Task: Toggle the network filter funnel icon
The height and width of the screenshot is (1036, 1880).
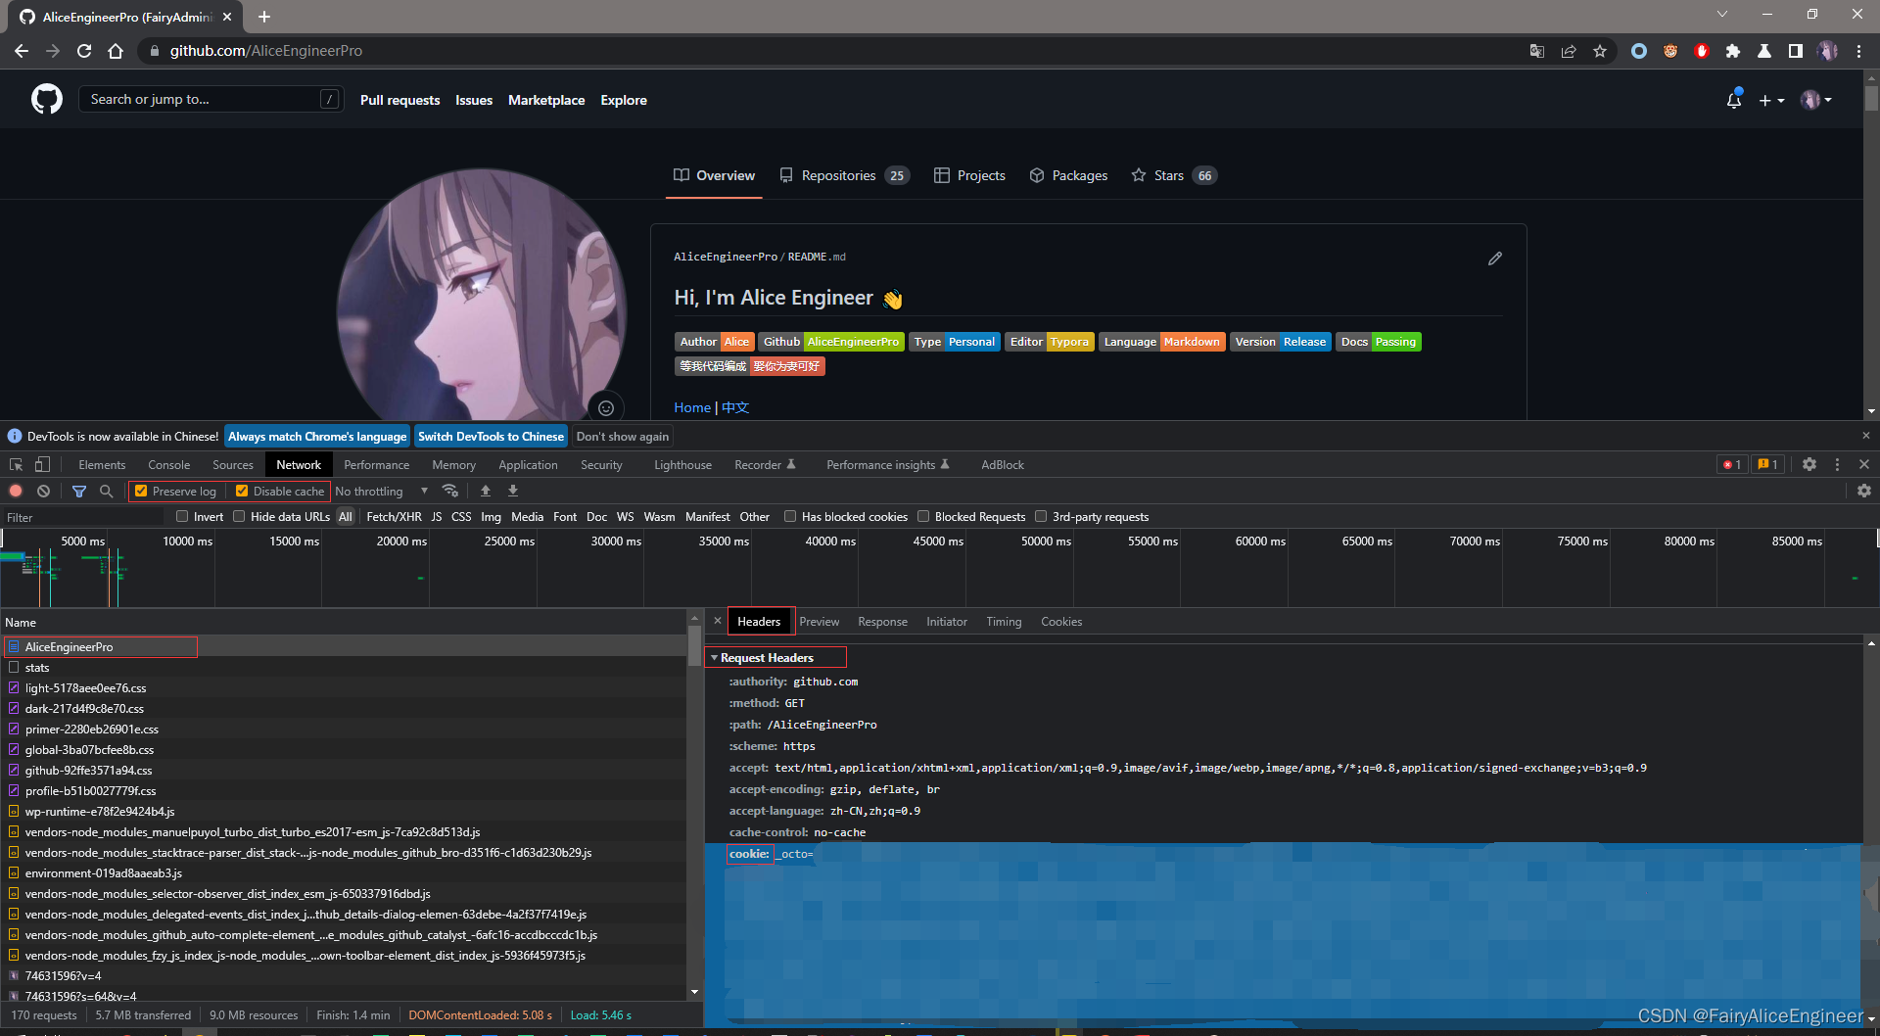Action: [79, 491]
